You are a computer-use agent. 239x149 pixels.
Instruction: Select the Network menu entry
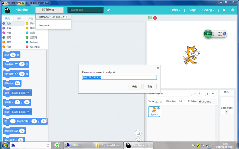44,25
